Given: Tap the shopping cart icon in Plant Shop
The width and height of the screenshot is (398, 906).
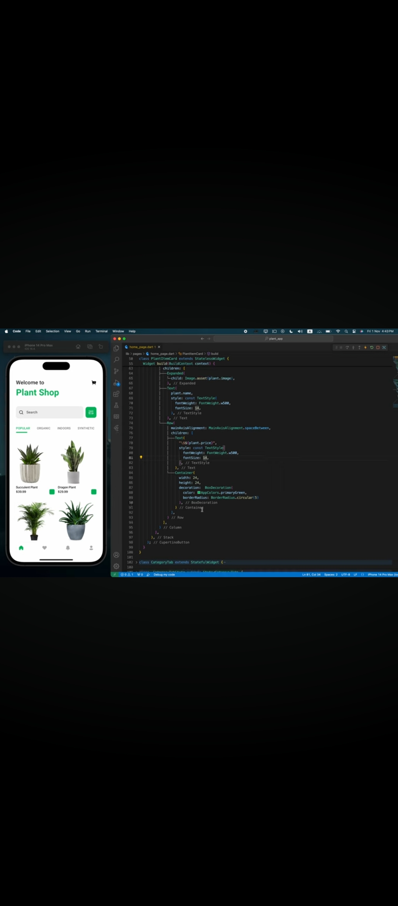Looking at the screenshot, I should click(x=94, y=383).
